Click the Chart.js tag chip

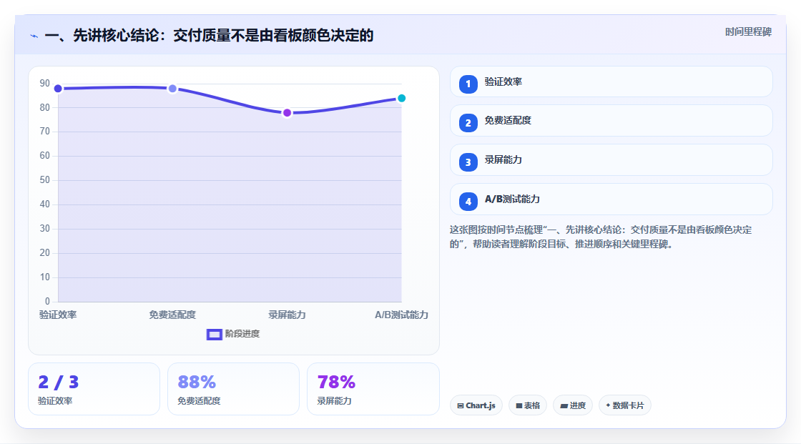(476, 405)
